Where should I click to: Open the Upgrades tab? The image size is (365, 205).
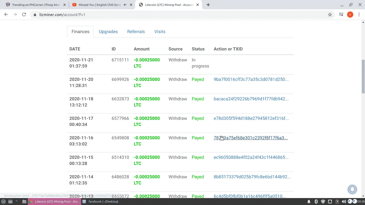pyautogui.click(x=108, y=32)
